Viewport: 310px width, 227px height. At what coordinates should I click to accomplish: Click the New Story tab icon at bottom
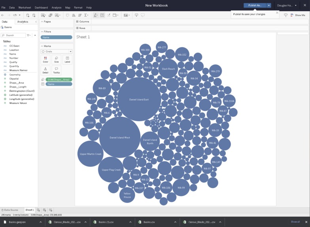51,210
